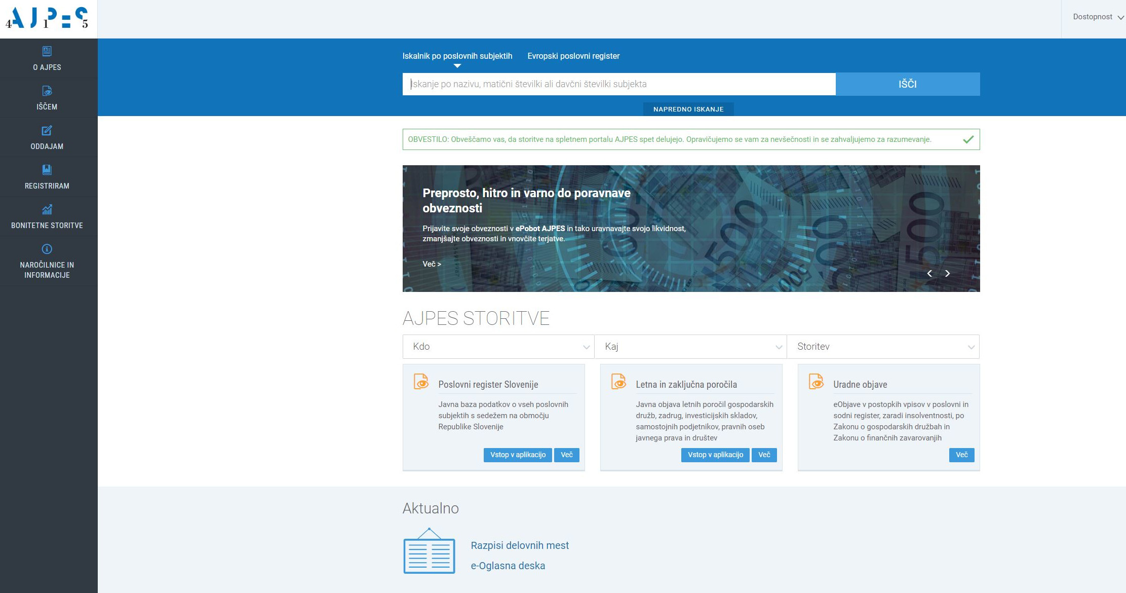Open Razpisi delovnih mest link

point(520,545)
